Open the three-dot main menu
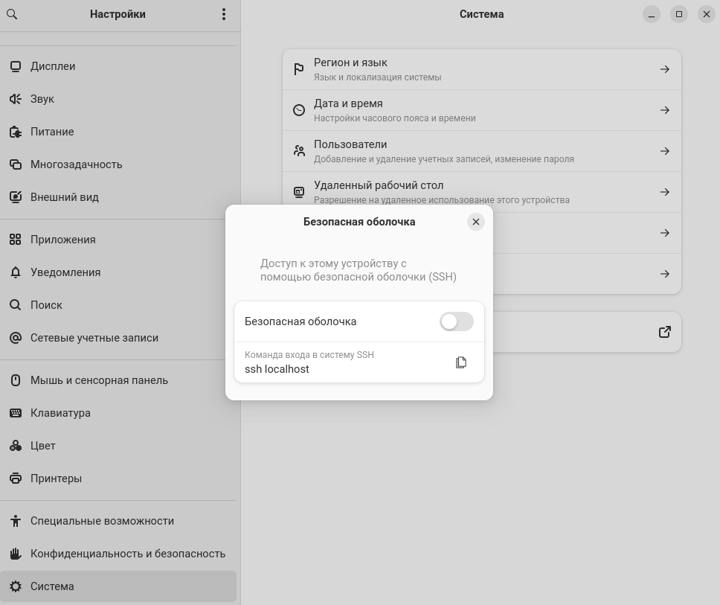This screenshot has width=720, height=605. pyautogui.click(x=223, y=14)
